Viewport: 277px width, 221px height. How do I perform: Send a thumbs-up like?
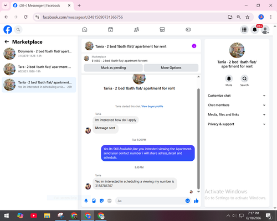tap(196, 201)
